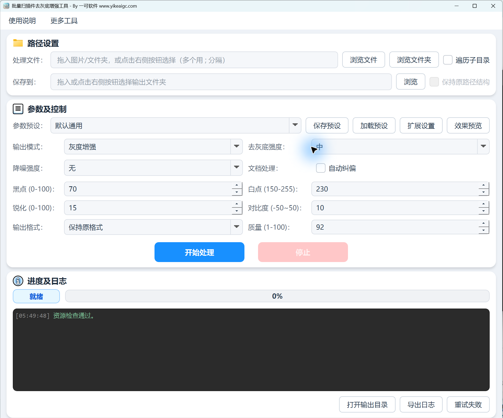Click the 效果预览 button
This screenshot has height=418, width=503.
click(x=468, y=126)
